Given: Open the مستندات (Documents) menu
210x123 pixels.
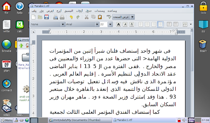Looking at the screenshot, I should pos(100,11).
